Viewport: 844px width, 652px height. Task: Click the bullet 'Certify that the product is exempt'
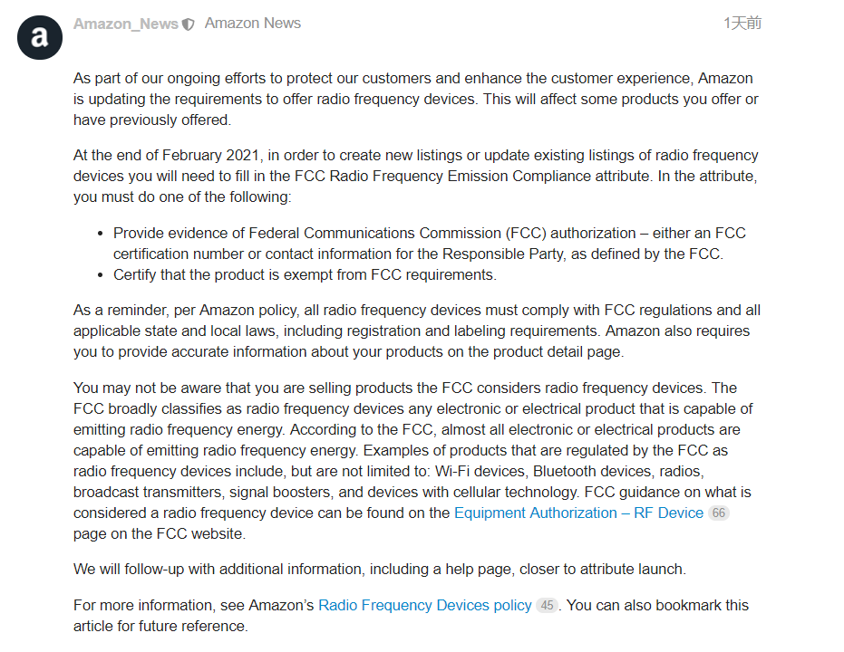point(305,275)
